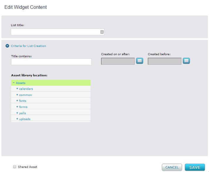209x172 pixels.
Task: Expand the polls folder plus sign
Action: pyautogui.click(x=17, y=113)
